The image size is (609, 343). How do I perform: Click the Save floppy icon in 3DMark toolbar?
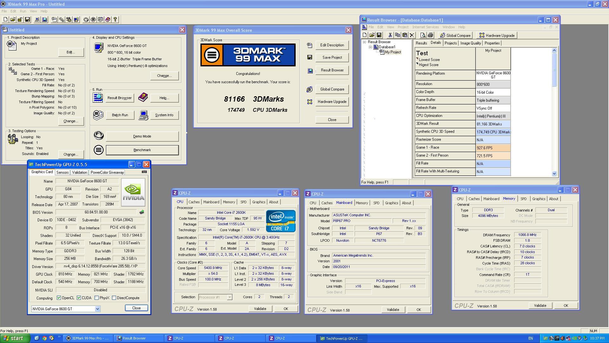coord(27,19)
